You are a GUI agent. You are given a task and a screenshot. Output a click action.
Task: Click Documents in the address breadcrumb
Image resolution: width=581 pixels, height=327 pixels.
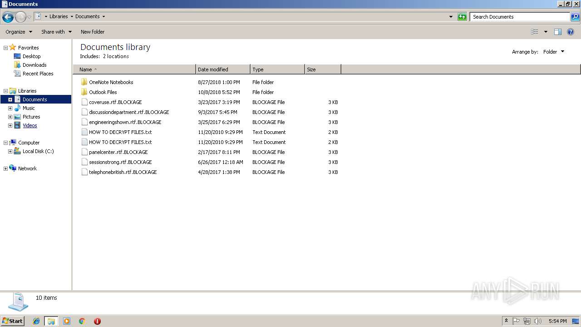pyautogui.click(x=87, y=16)
